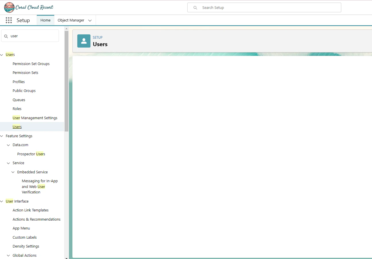Open Action Link Templates
This screenshot has width=372, height=259.
tap(30, 210)
